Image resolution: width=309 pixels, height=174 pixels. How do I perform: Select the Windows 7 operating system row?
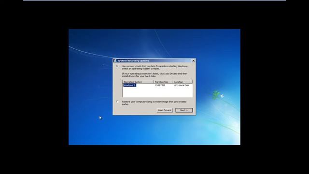(157, 85)
